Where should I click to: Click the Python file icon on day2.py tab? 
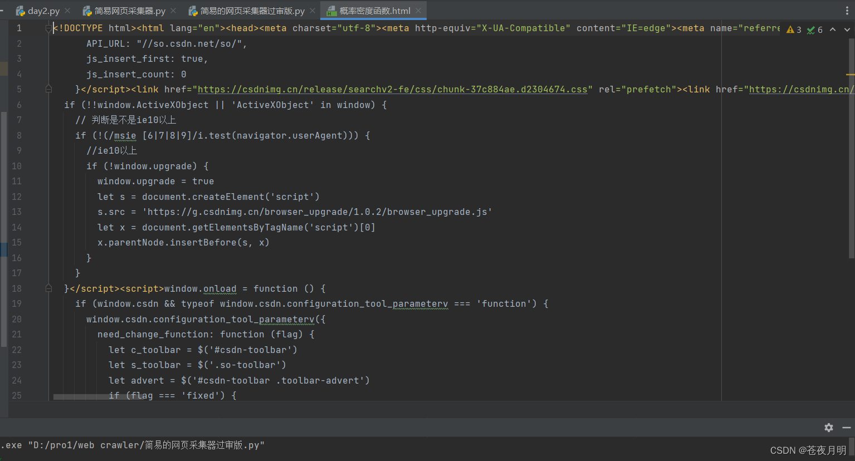click(21, 11)
